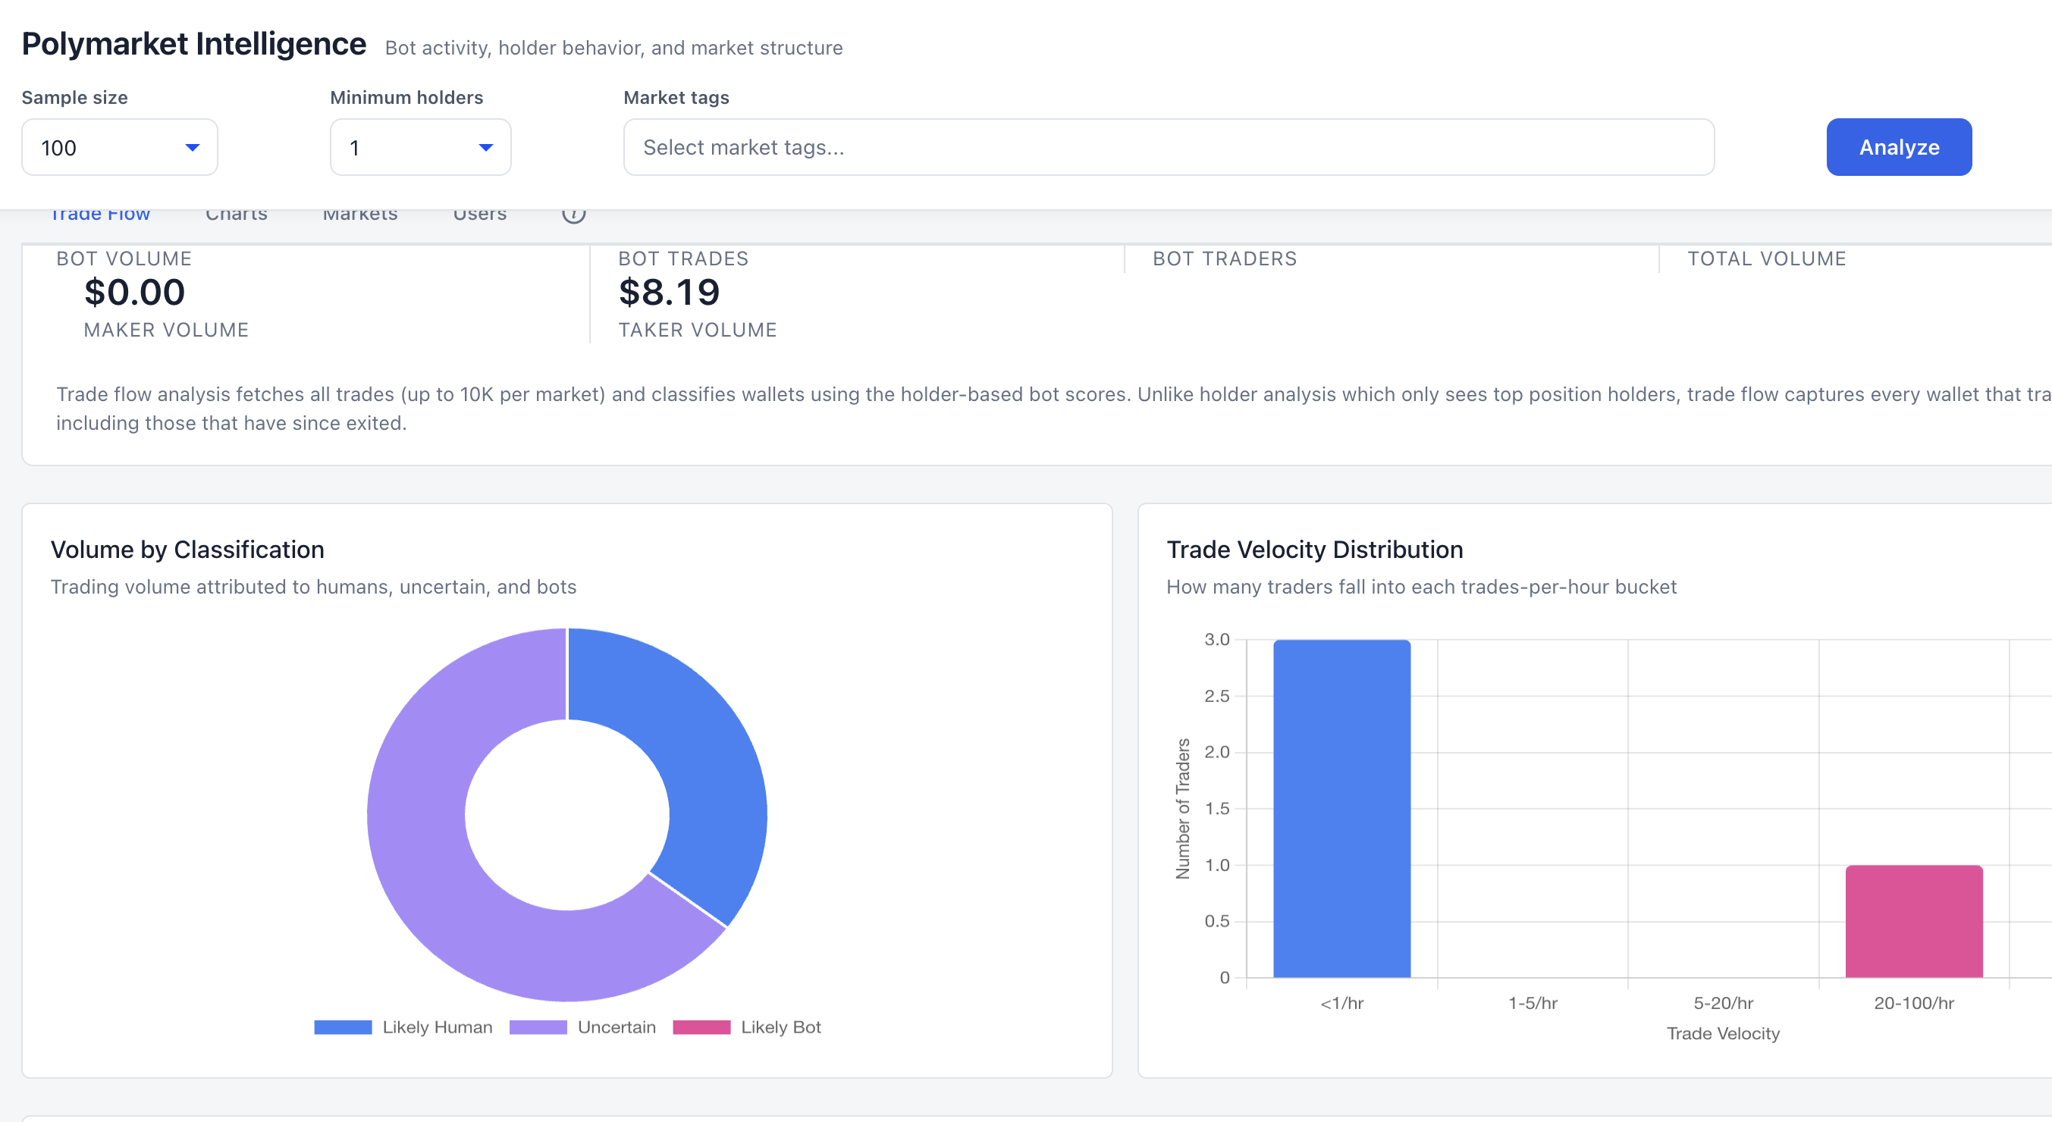Click the TAKER VOLUME label

(x=698, y=330)
